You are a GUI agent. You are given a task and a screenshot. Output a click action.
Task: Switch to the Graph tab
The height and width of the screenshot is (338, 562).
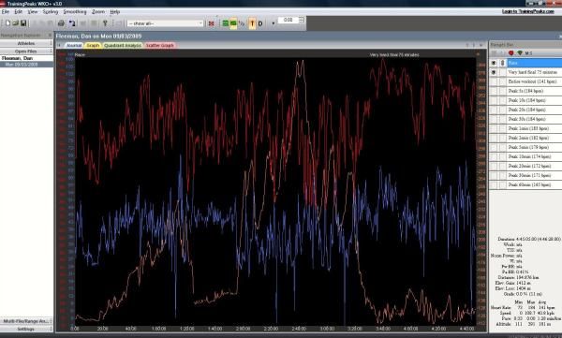[x=93, y=45]
